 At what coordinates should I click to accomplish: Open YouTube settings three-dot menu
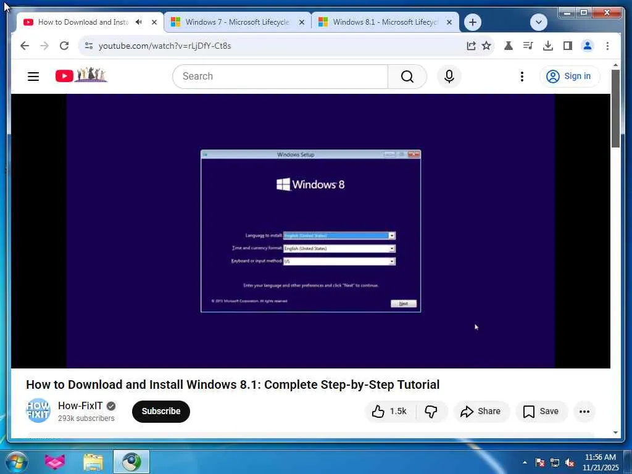(x=522, y=76)
